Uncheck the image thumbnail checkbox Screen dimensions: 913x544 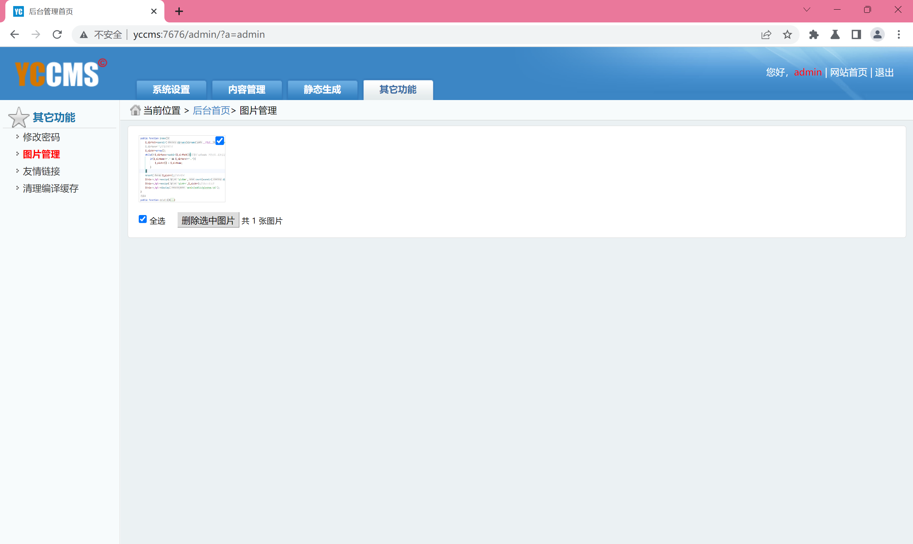tap(220, 140)
